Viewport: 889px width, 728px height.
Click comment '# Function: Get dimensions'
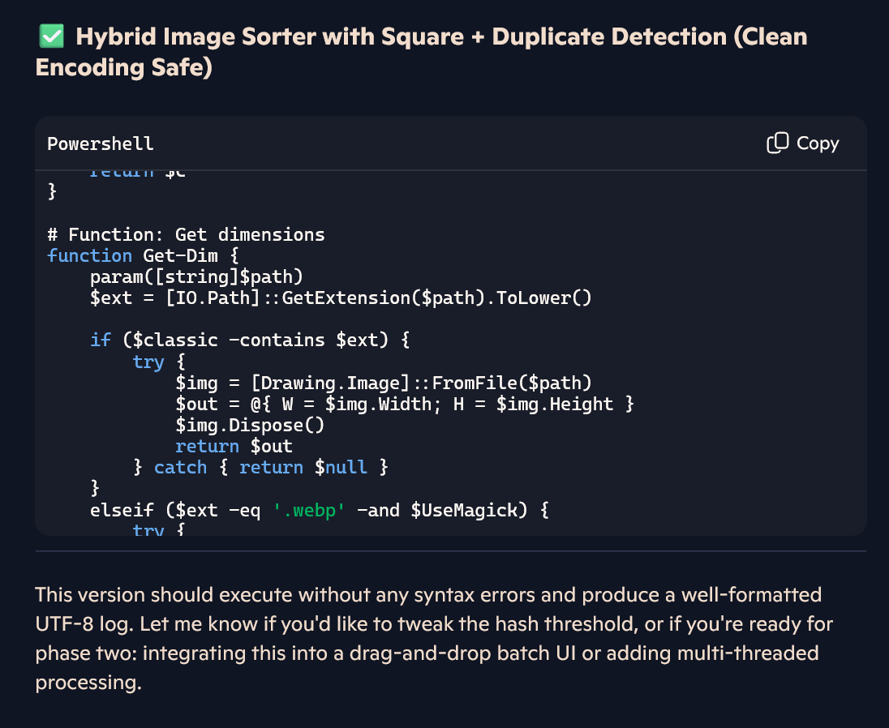186,234
